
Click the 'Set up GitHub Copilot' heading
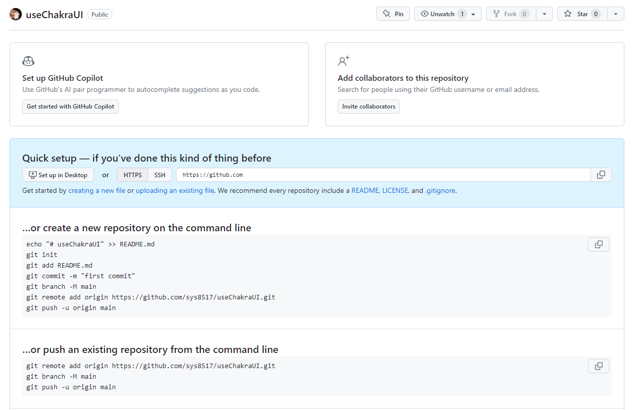[63, 78]
